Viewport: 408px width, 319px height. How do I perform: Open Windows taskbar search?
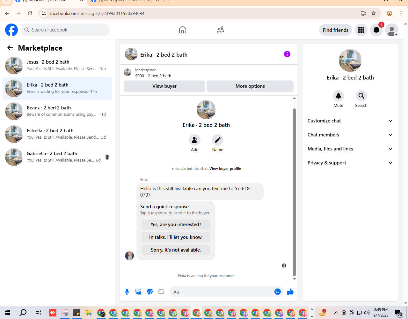coord(23,313)
